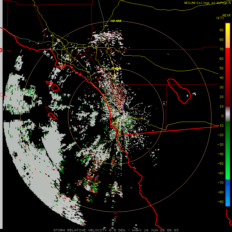This screenshot has width=232, height=232.
Task: Click the -50 value on velocity scale
Action: (220, 164)
